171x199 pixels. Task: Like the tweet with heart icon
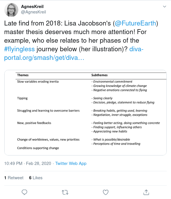click(x=106, y=192)
